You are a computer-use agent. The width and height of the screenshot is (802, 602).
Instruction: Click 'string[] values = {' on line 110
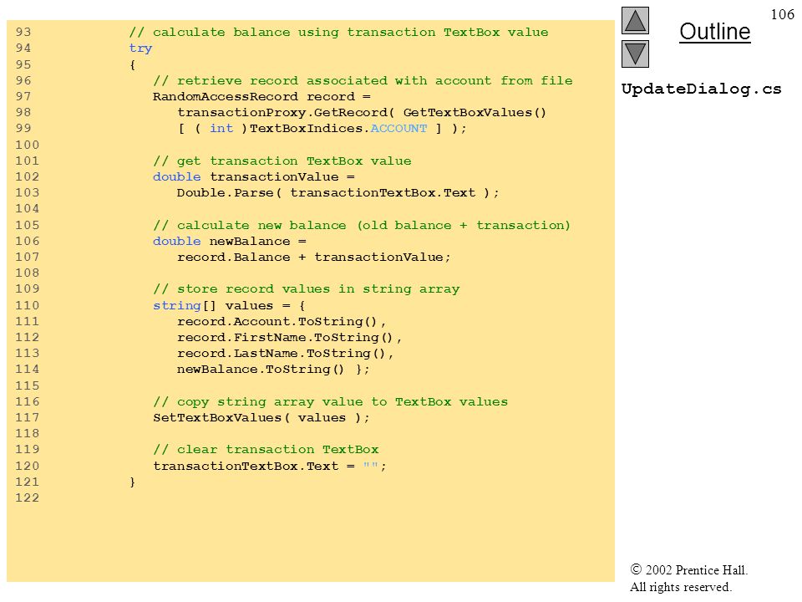pyautogui.click(x=230, y=306)
